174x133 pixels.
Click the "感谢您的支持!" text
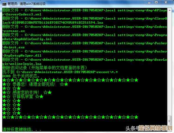click(x=27, y=92)
